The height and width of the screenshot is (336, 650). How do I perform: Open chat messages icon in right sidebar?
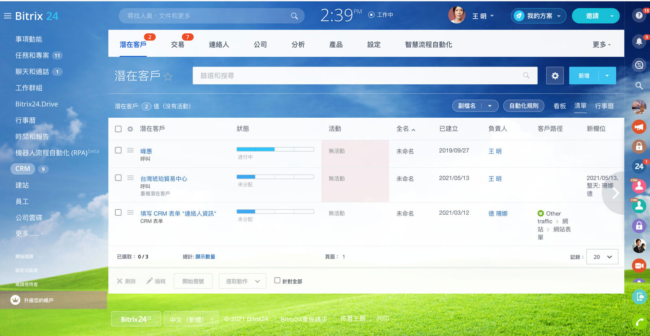(x=639, y=65)
